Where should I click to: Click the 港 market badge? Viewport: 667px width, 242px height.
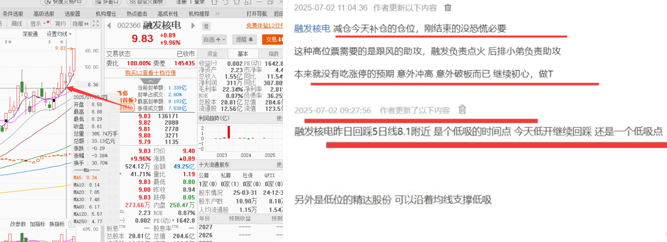[206, 26]
